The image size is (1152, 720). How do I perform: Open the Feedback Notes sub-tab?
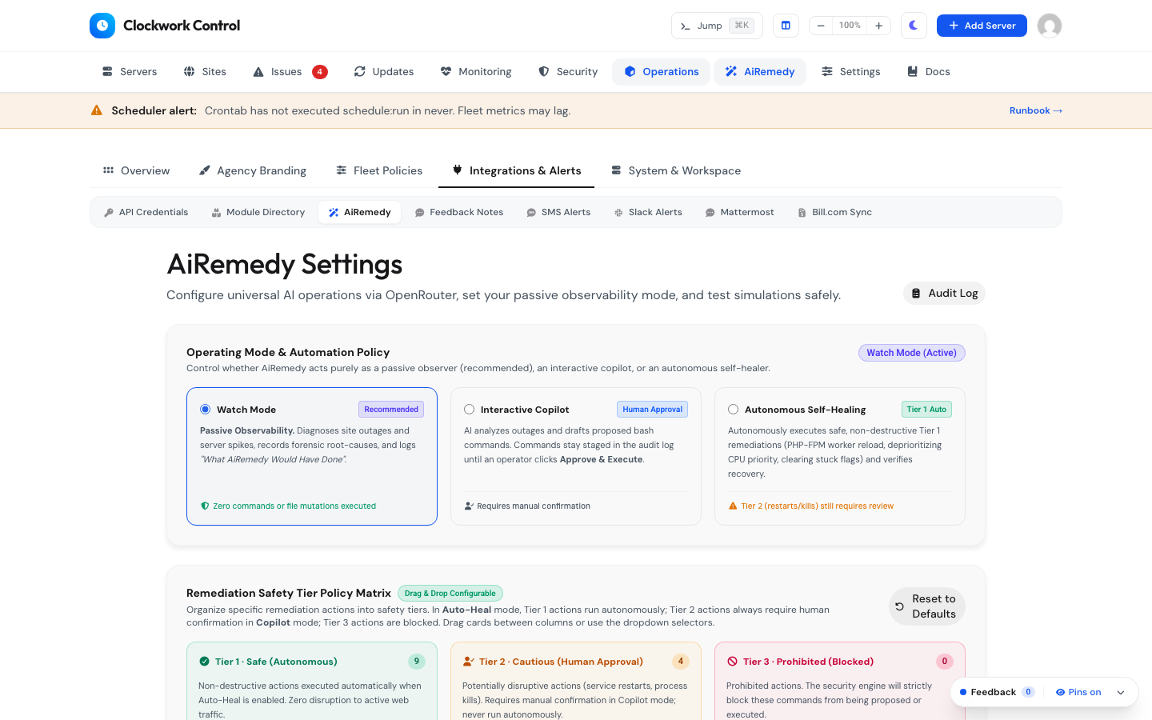[x=459, y=213]
